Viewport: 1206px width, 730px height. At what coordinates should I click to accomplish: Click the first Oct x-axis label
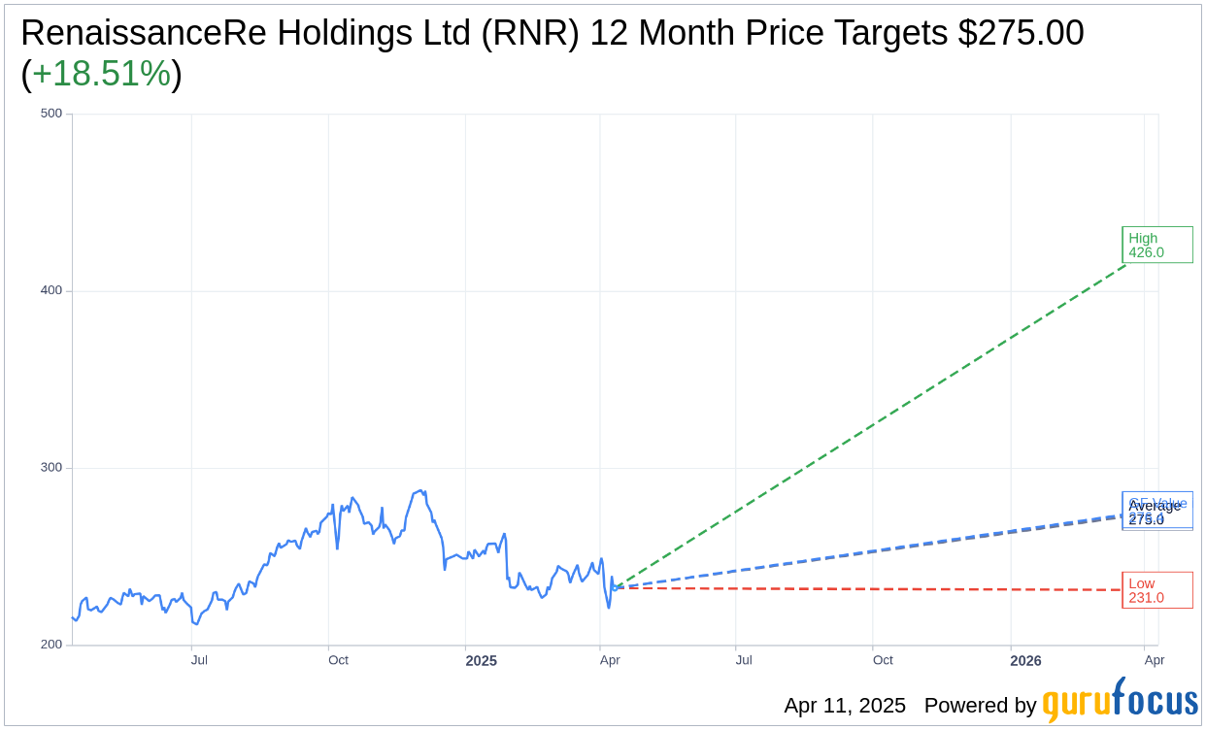coord(338,660)
